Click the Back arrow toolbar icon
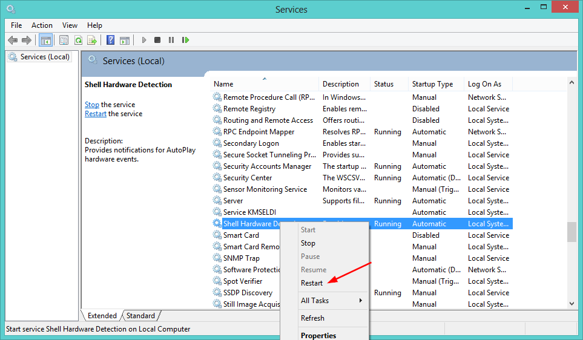The image size is (583, 340). (13, 41)
